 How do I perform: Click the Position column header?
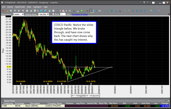click(70, 103)
